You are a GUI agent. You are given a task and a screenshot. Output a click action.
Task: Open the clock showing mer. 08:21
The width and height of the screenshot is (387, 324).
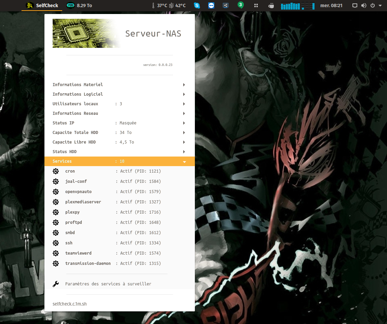coord(331,5)
